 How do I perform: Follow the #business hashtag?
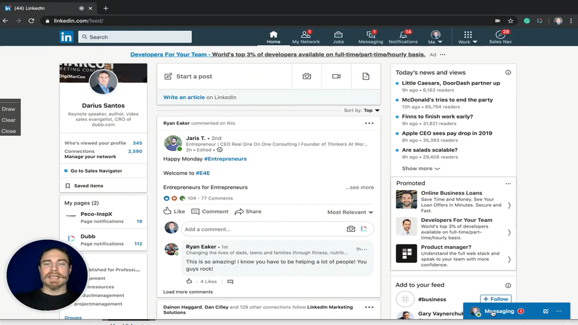tap(496, 299)
